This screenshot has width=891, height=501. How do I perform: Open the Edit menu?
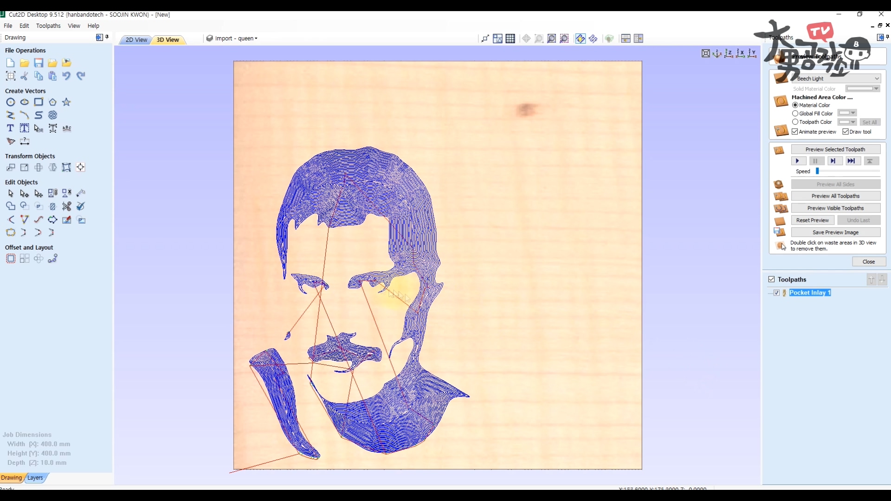[24, 26]
